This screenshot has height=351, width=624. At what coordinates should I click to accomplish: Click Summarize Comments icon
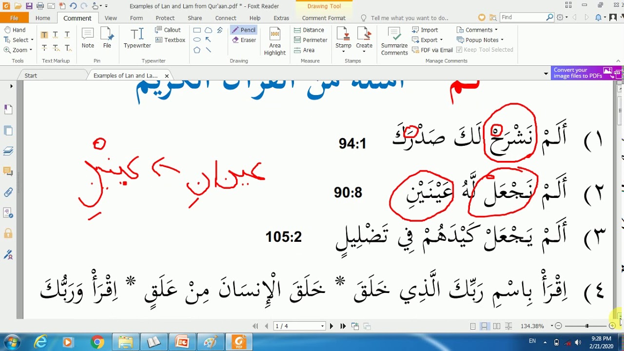click(394, 41)
